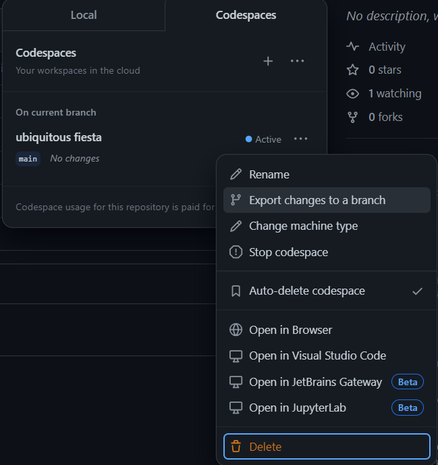The width and height of the screenshot is (438, 465).
Task: Click the stop icon beside Stop codespace
Action: 236,252
